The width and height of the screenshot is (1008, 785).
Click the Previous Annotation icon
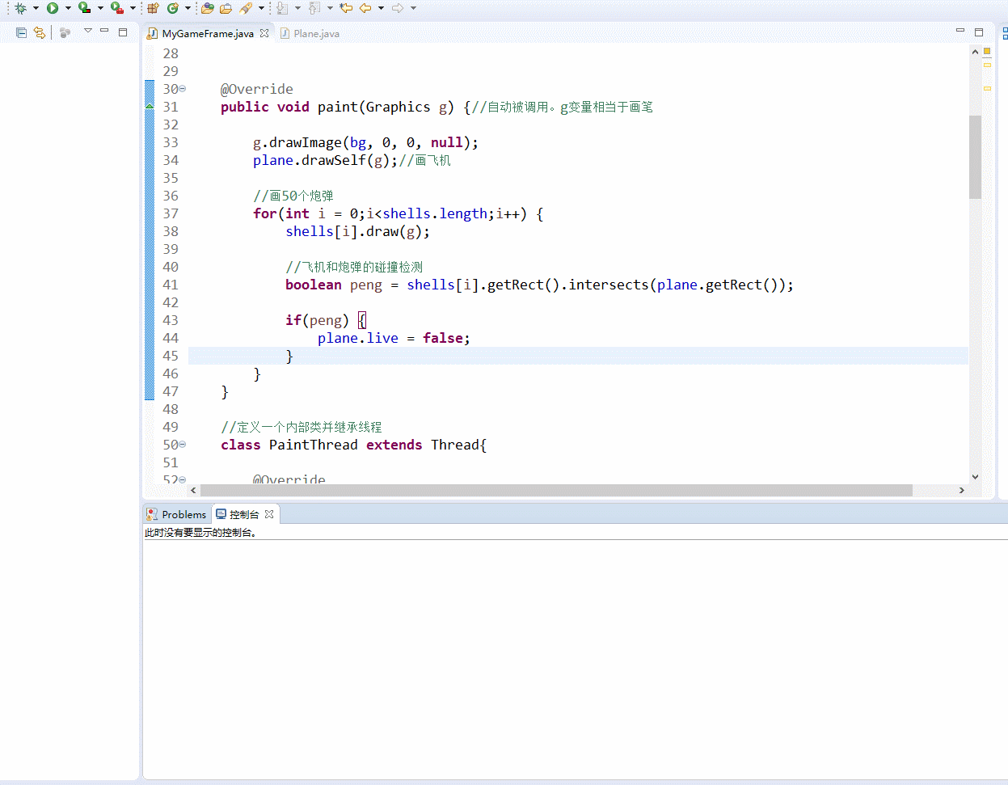pos(314,8)
